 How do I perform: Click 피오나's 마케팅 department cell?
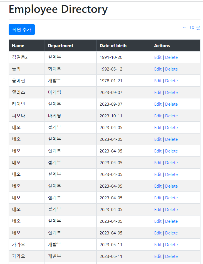pos(71,116)
